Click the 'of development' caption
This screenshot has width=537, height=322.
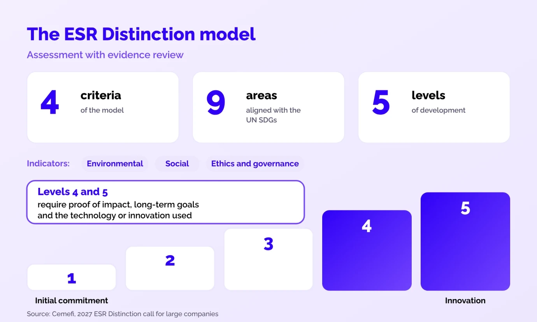tap(439, 110)
